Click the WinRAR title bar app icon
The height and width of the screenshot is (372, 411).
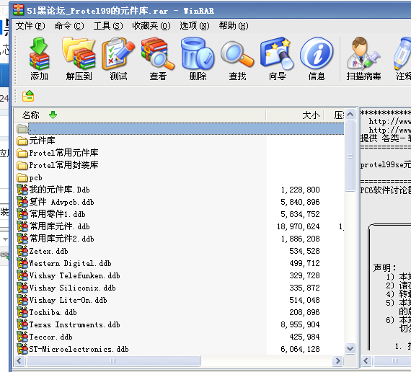pyautogui.click(x=18, y=10)
